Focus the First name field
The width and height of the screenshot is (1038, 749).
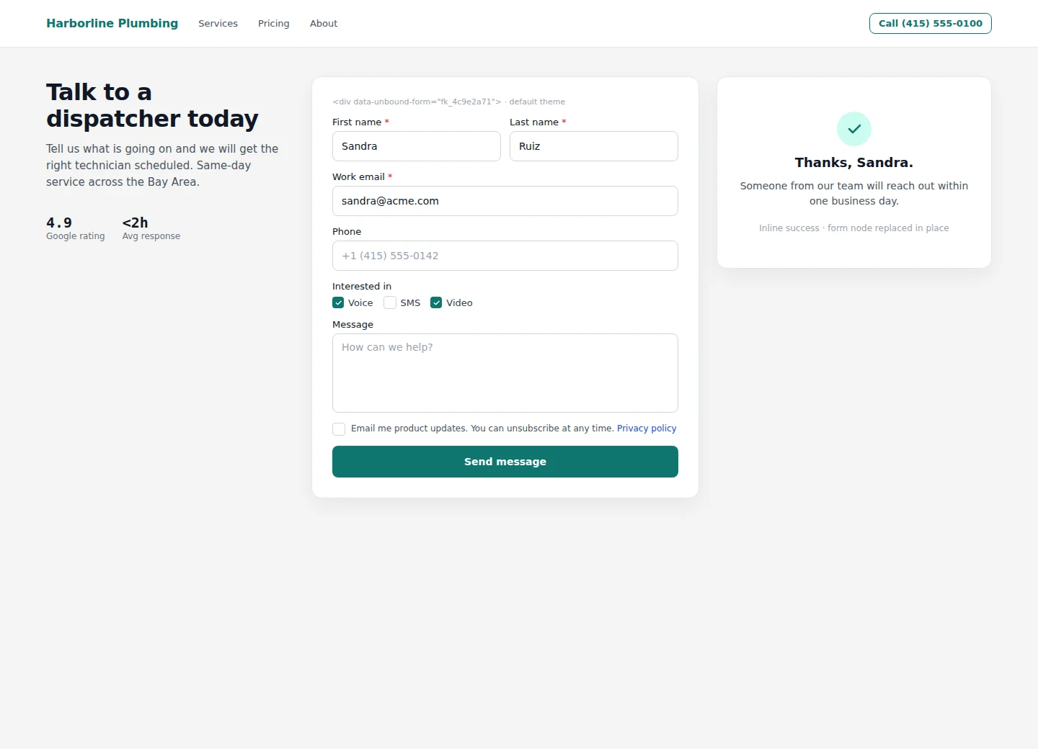click(x=417, y=146)
